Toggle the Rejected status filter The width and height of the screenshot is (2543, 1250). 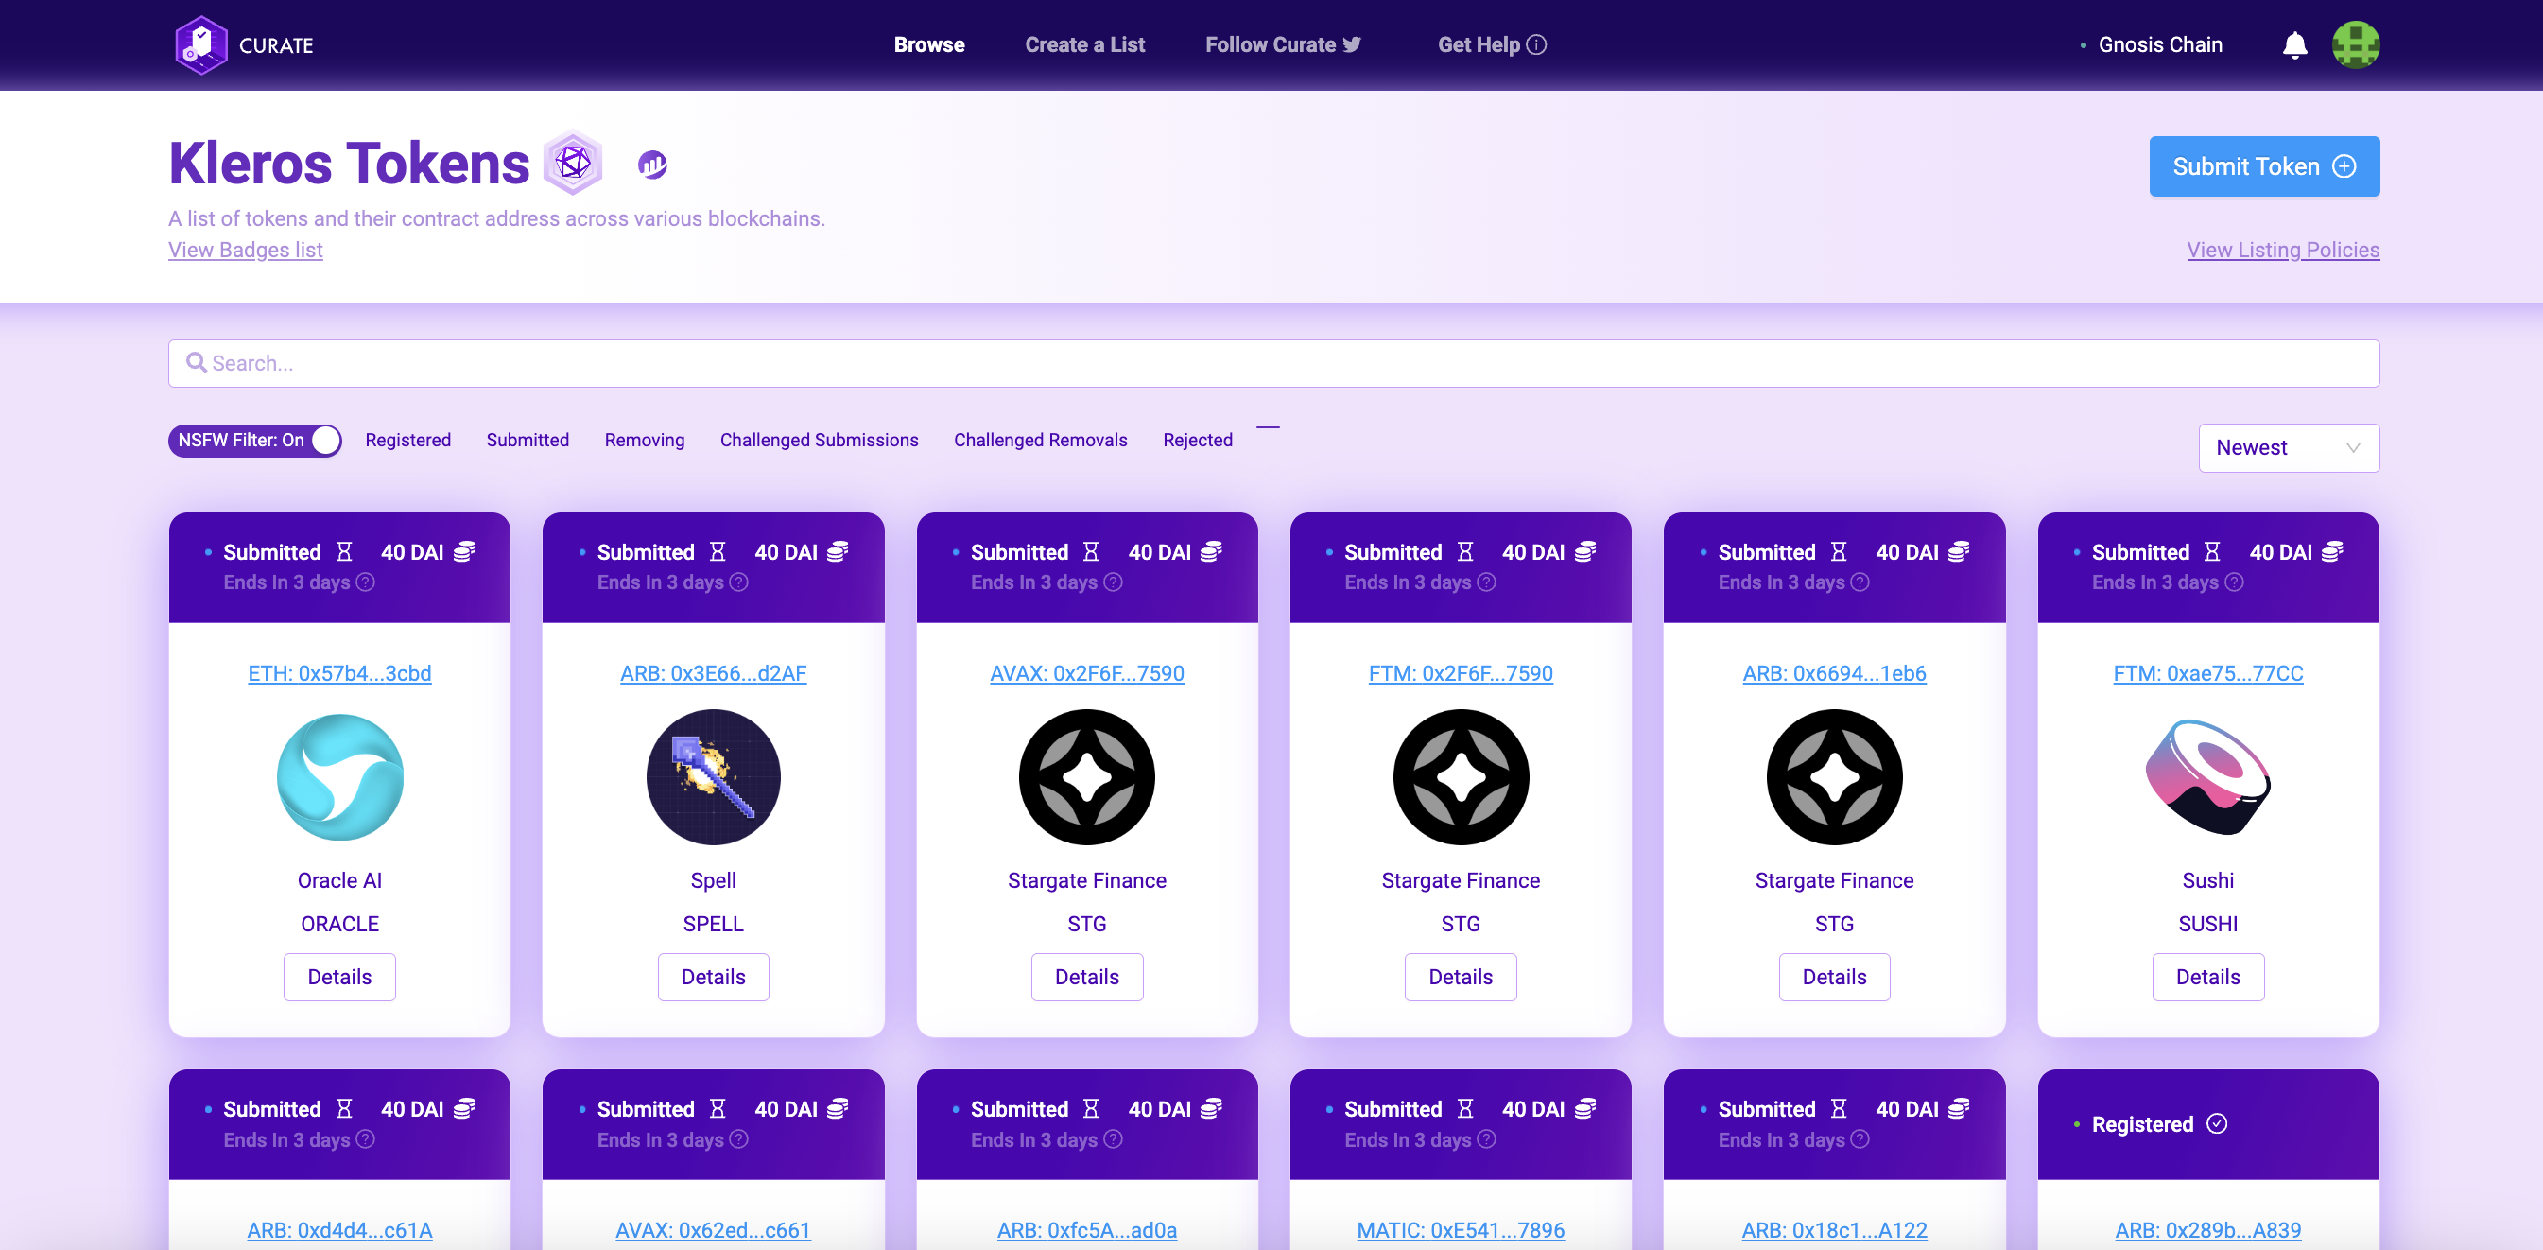tap(1197, 441)
